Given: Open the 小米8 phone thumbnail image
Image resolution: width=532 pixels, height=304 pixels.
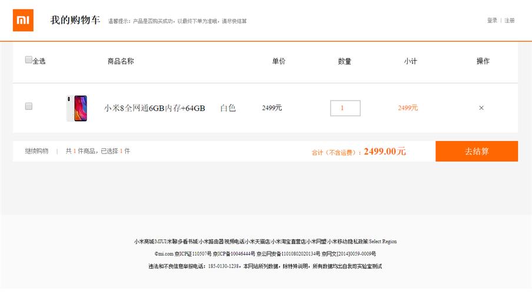Looking at the screenshot, I should pos(77,108).
